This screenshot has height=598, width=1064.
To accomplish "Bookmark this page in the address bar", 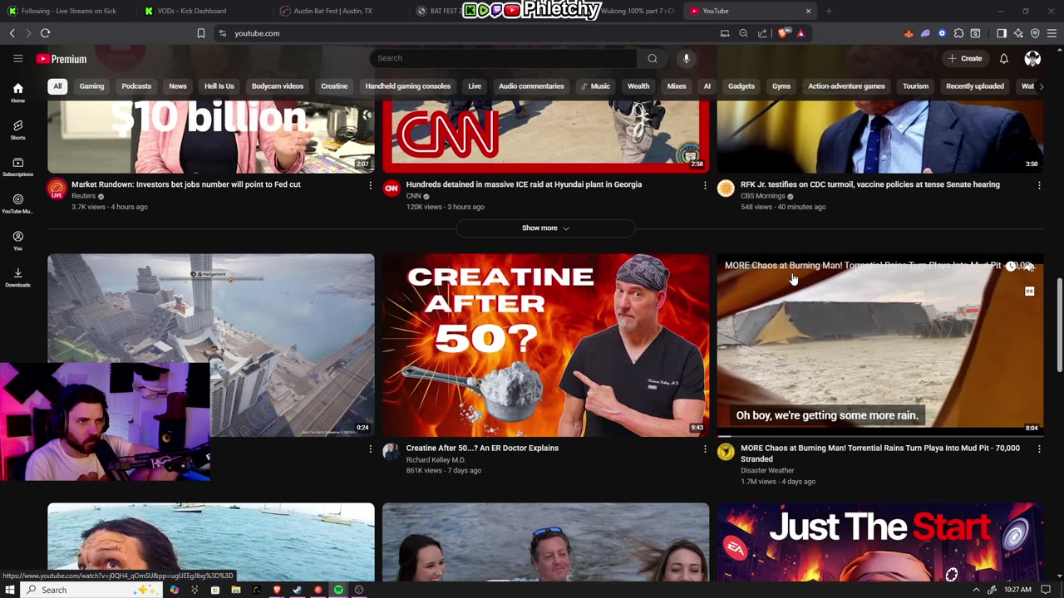I will 200,33.
